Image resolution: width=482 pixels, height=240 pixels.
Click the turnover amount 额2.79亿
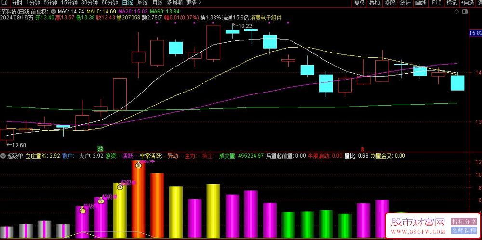click(x=152, y=18)
